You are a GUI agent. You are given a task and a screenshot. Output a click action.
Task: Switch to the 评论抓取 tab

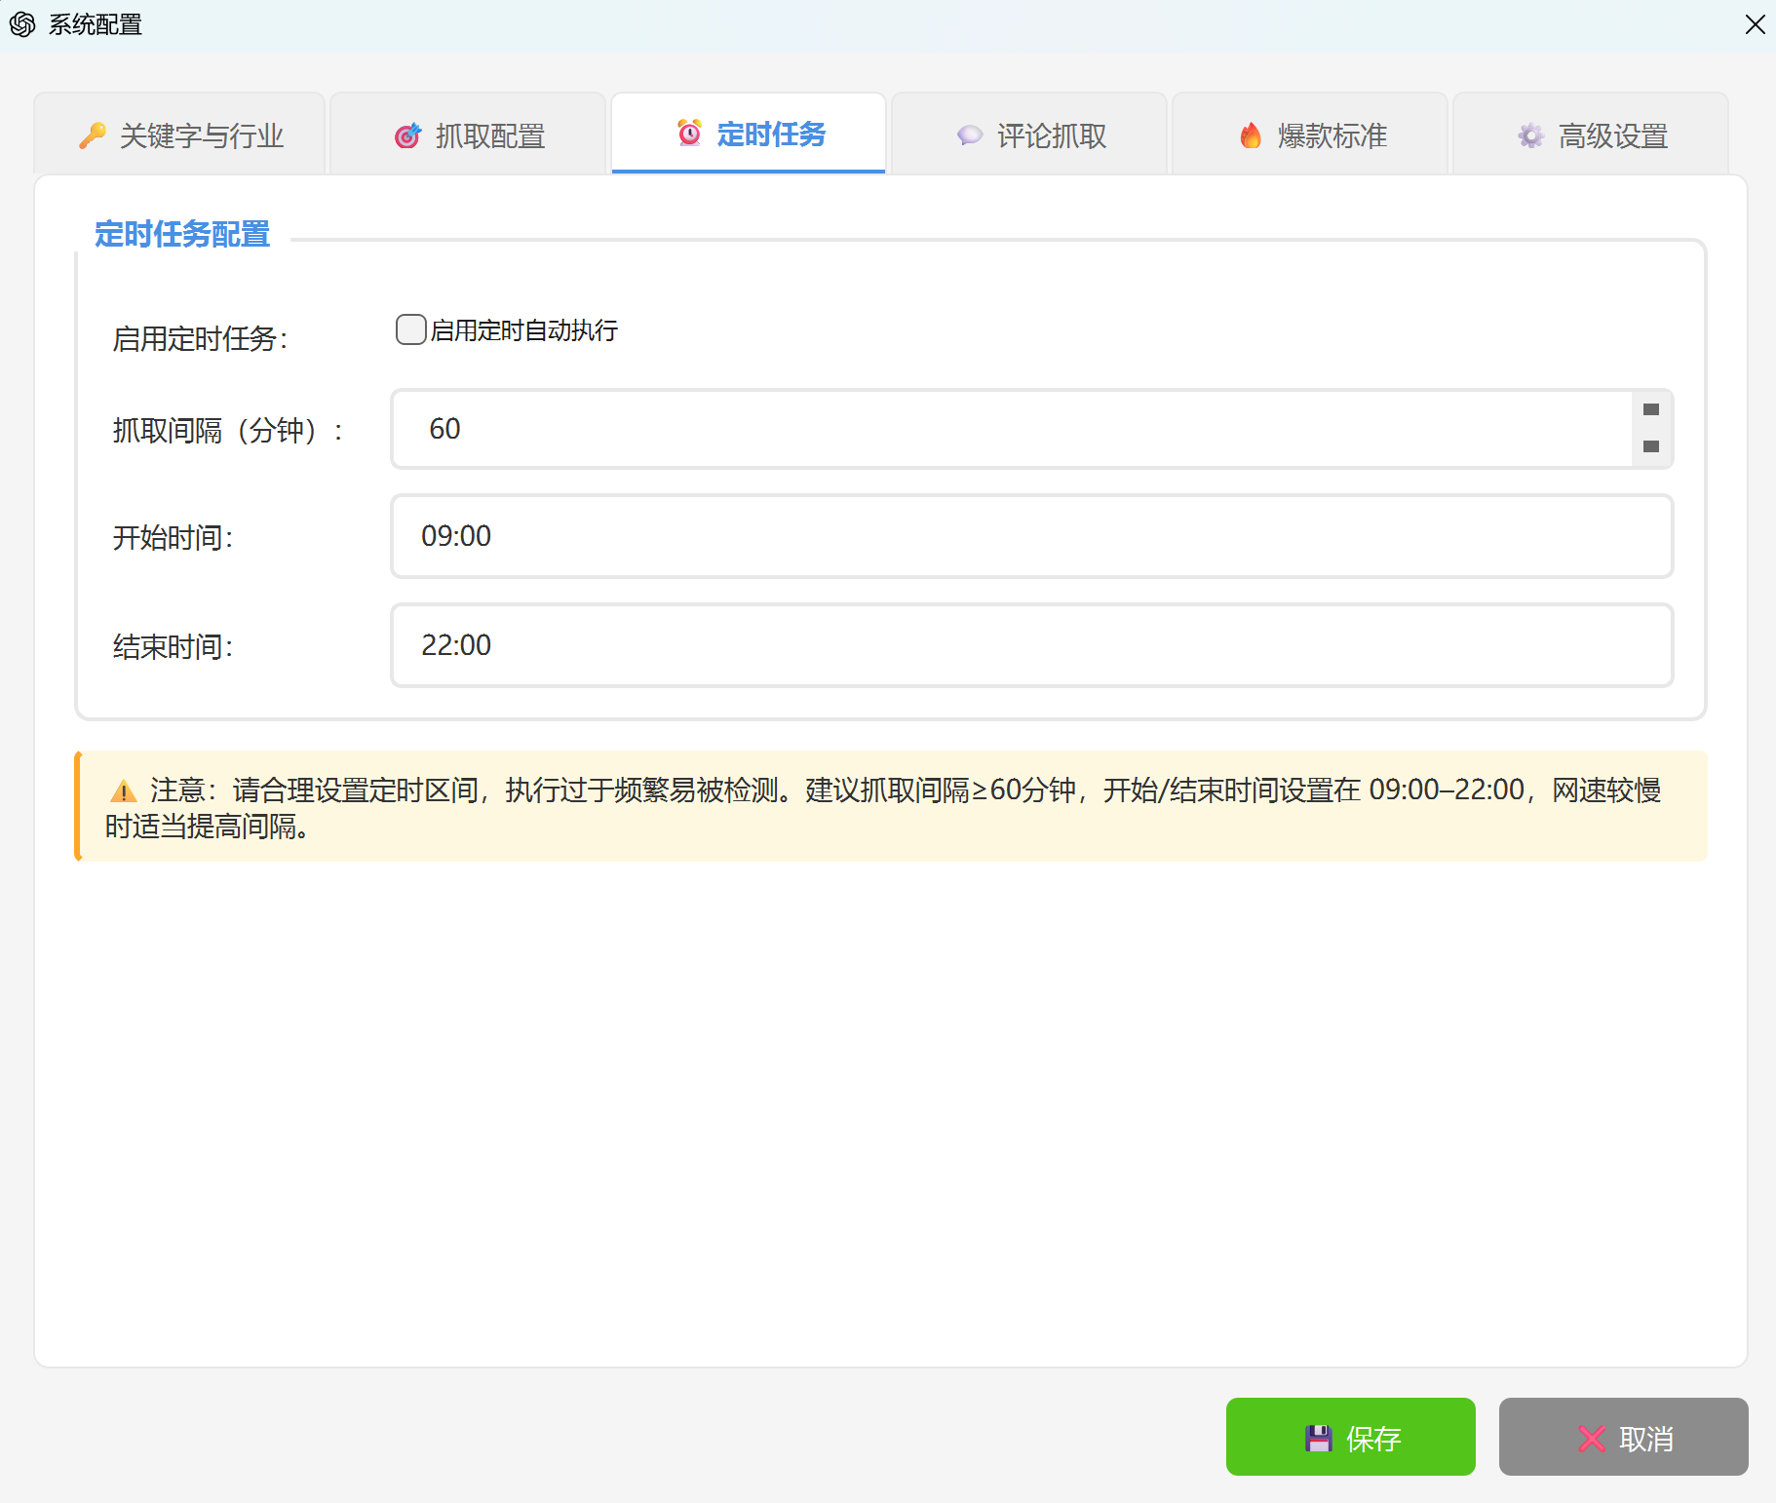tap(1029, 135)
